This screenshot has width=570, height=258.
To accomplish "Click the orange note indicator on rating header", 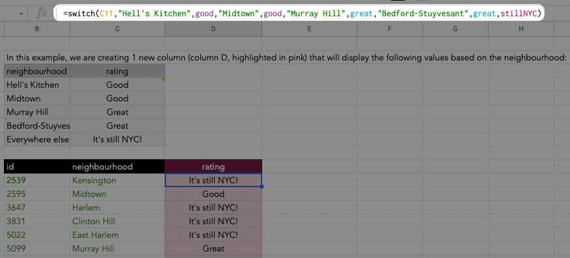I will tap(163, 79).
